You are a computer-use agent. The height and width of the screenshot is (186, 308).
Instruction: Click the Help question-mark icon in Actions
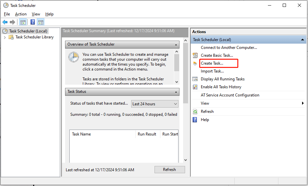195,120
